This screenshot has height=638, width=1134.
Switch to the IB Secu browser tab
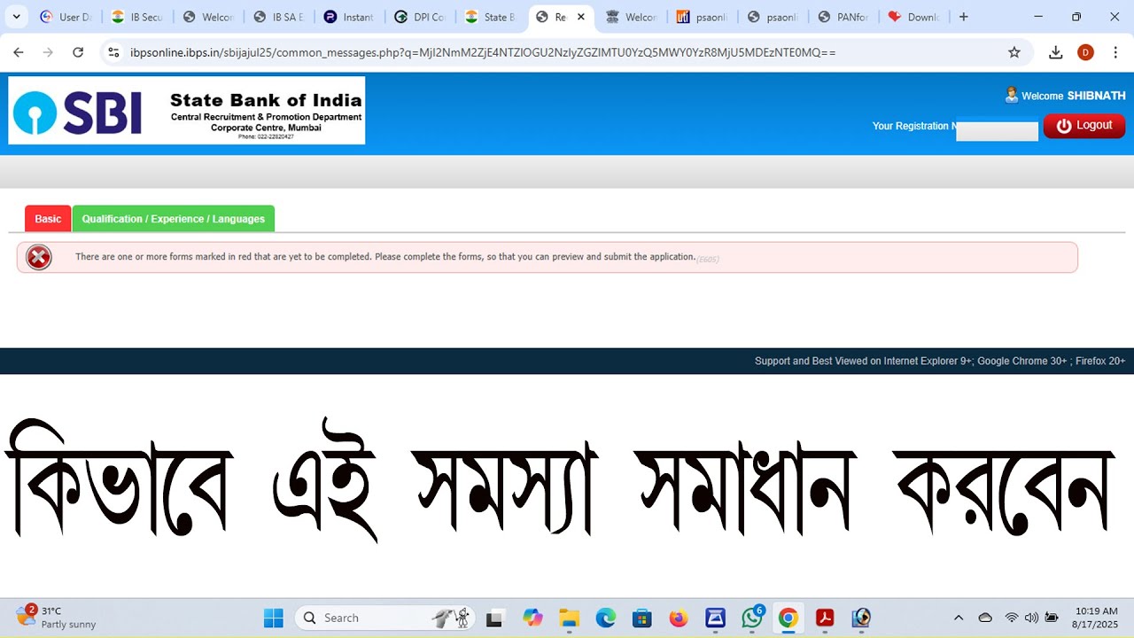(136, 17)
